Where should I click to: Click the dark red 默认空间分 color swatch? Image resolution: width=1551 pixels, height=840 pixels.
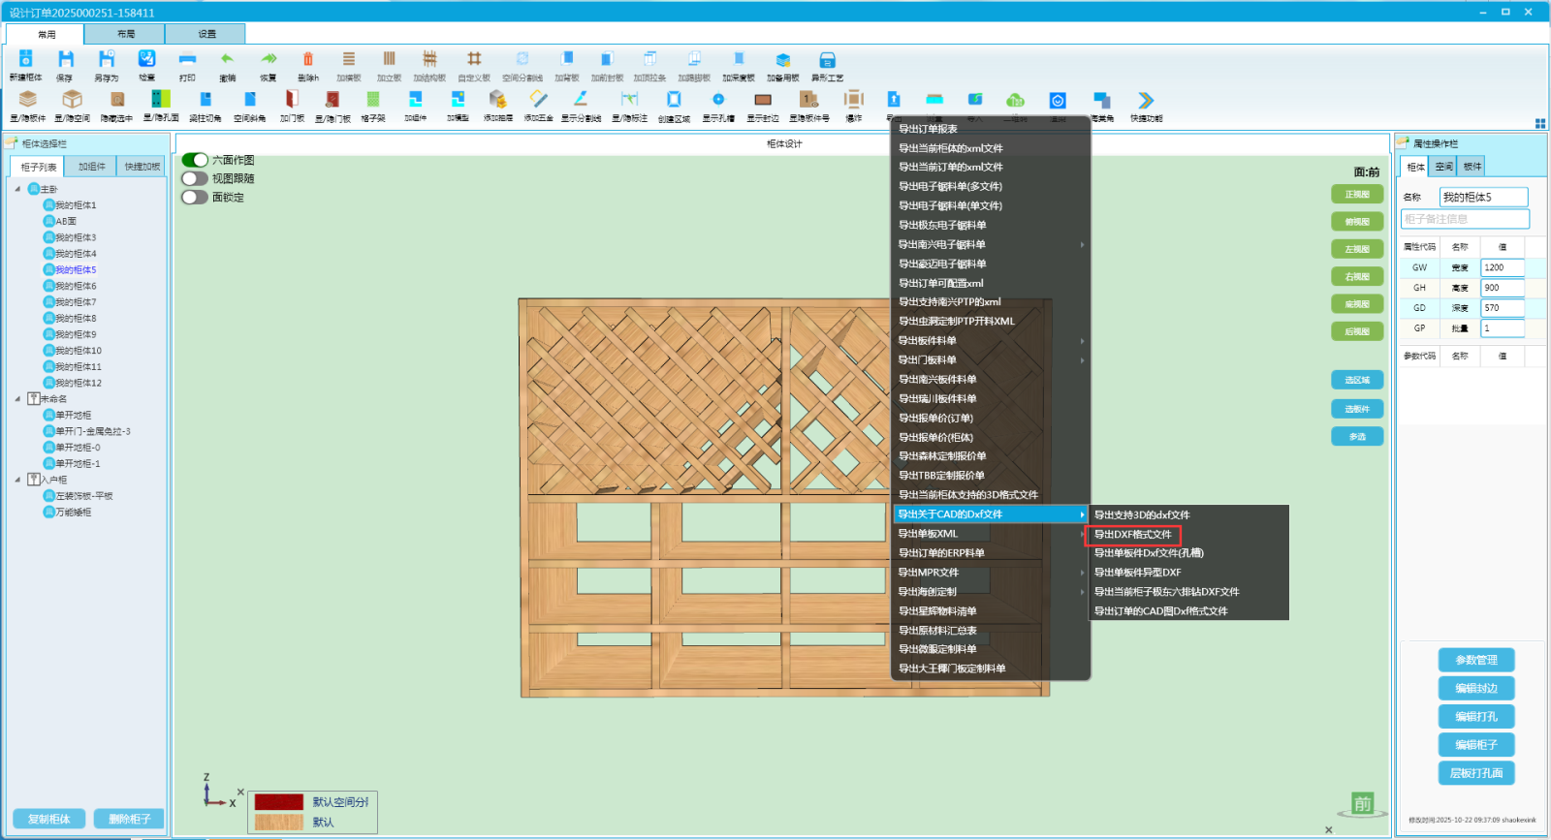coord(279,802)
